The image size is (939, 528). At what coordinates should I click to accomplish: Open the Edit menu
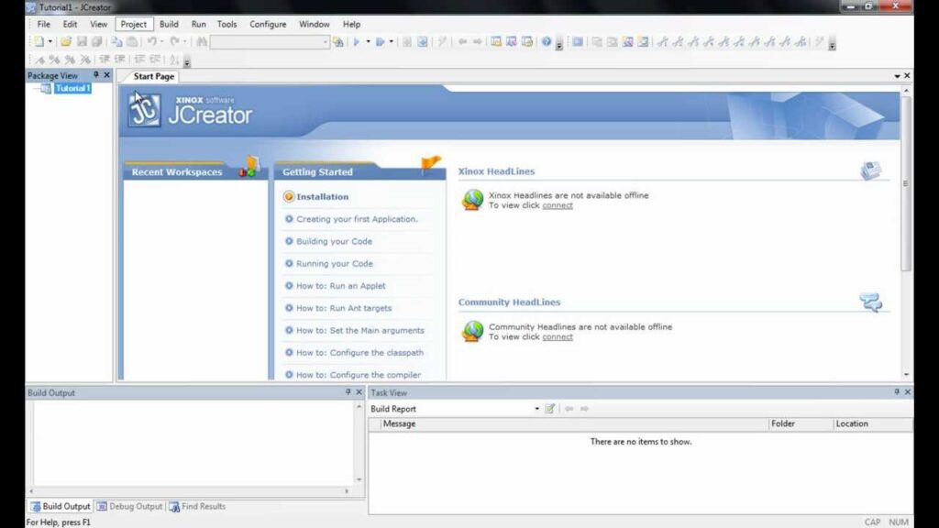[x=70, y=25]
